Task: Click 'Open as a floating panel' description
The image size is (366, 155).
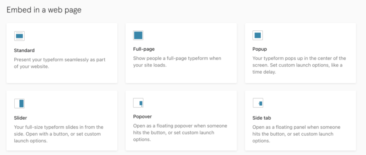Action: coord(296,134)
